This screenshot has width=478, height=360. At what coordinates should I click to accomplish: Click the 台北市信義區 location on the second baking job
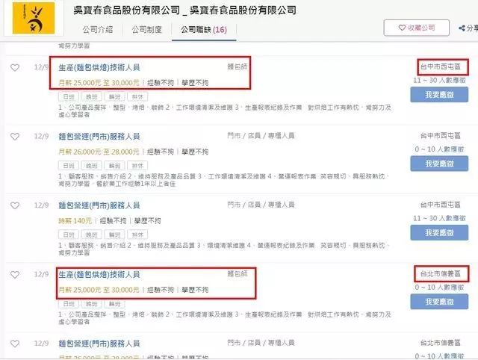click(441, 273)
